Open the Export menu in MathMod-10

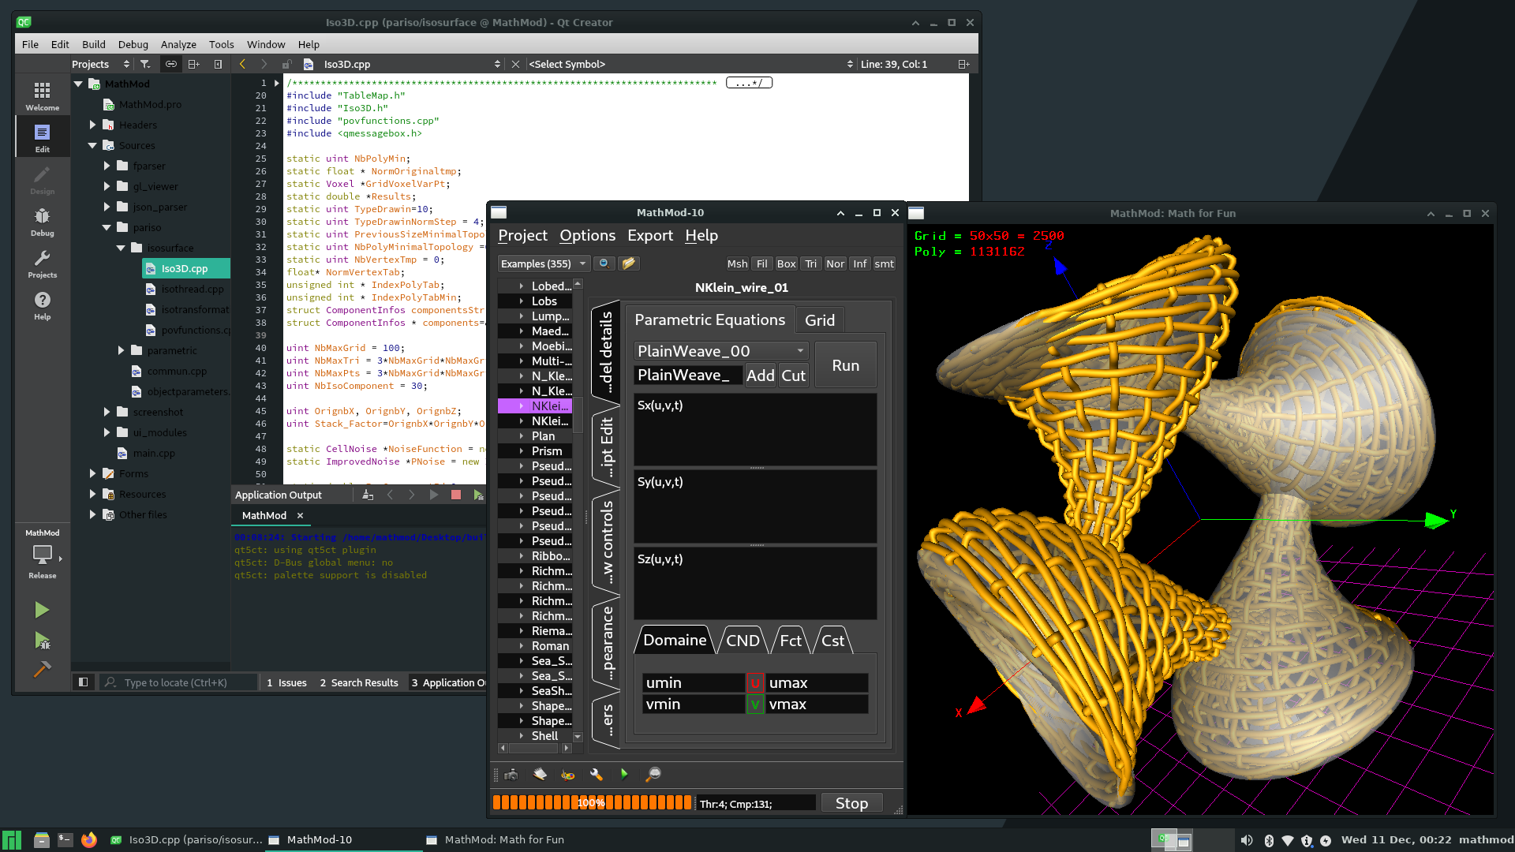pyautogui.click(x=649, y=235)
